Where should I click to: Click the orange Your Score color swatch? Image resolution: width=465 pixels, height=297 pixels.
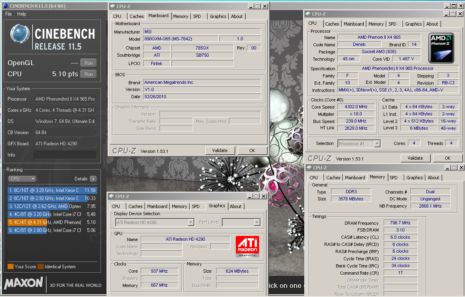[10, 267]
